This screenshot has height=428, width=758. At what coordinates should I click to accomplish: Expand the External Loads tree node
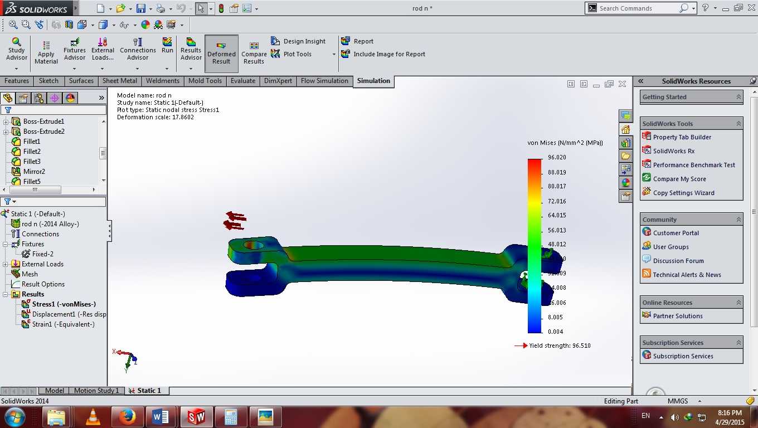pos(6,264)
